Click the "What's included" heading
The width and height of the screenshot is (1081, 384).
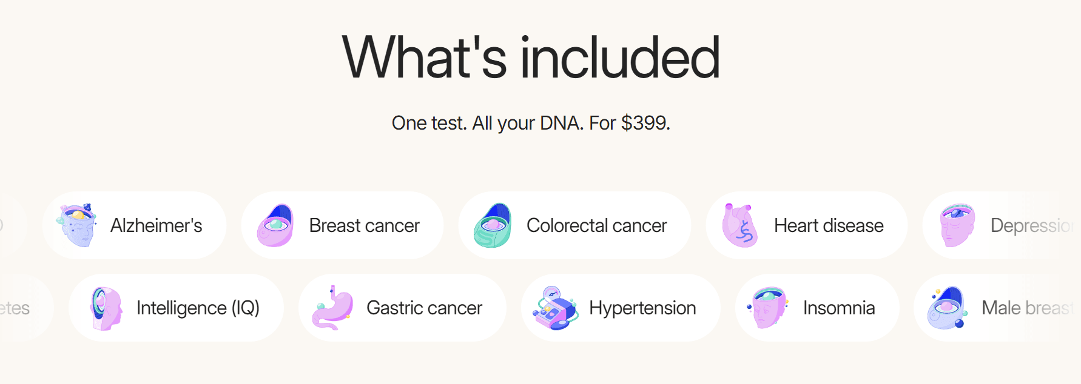click(x=531, y=58)
